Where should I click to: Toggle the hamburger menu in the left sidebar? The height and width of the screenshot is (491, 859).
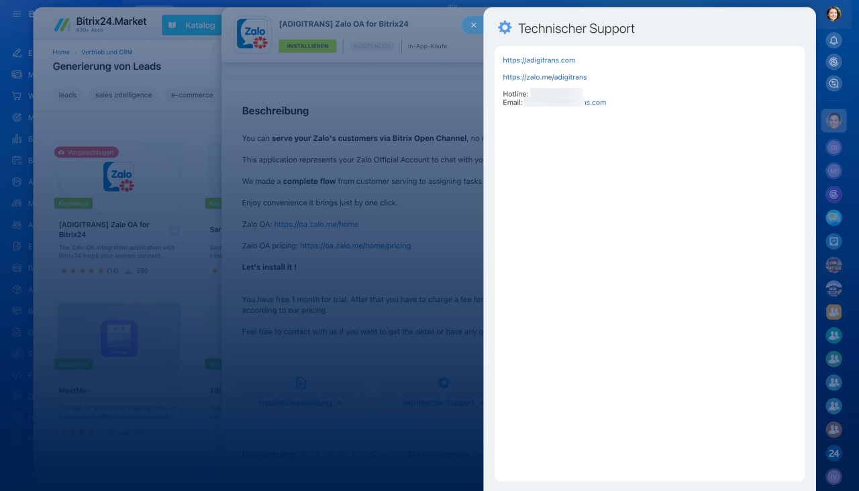pyautogui.click(x=17, y=13)
